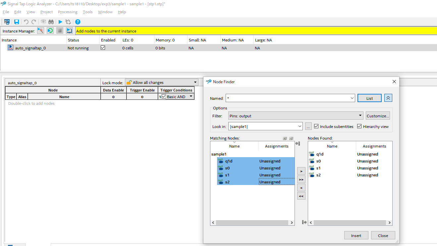Copy selected nodes with the > button
The height and width of the screenshot is (246, 437).
click(x=301, y=171)
